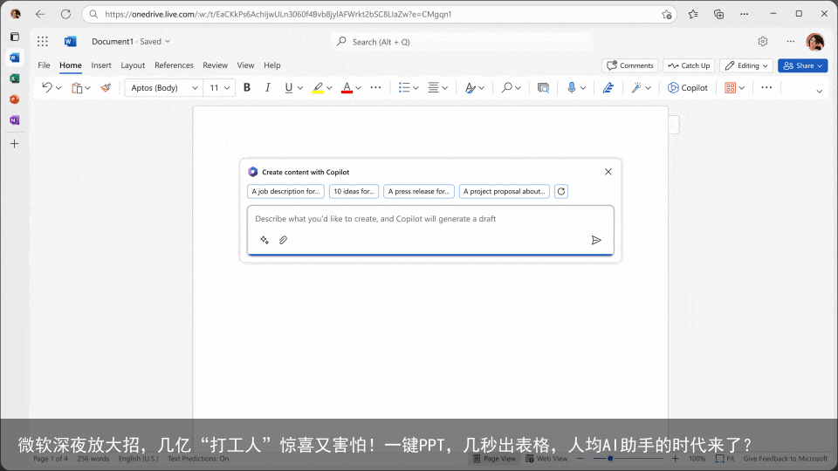The width and height of the screenshot is (838, 471).
Task: Switch to the View tab
Action: [x=245, y=65]
